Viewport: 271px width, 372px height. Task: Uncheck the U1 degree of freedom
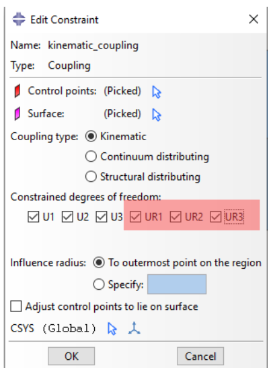[x=33, y=217]
